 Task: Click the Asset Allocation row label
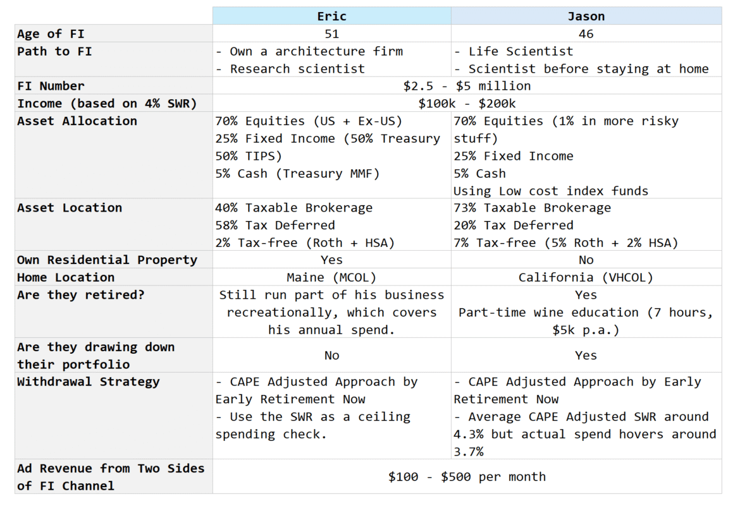(77, 121)
